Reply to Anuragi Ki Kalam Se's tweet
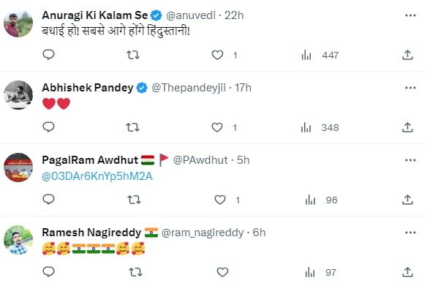The image size is (427, 283). click(x=49, y=55)
